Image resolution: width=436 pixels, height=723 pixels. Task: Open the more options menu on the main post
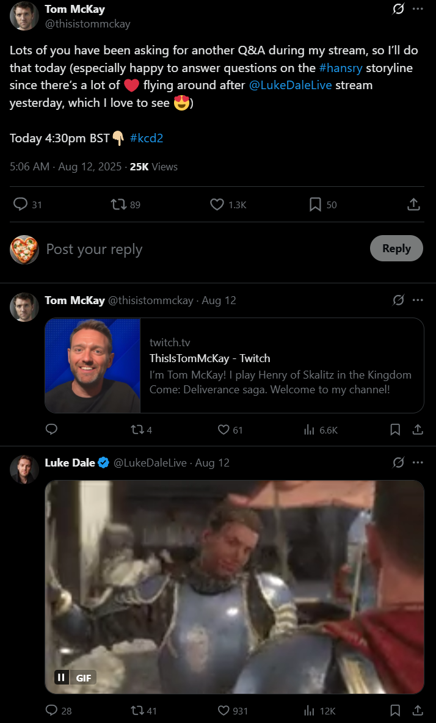418,9
